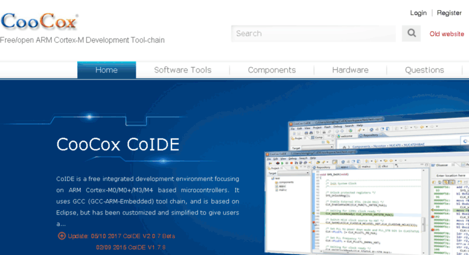
Task: Click the CooCox logo
Action: [39, 21]
